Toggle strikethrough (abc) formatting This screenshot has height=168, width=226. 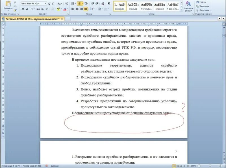tap(38, 9)
